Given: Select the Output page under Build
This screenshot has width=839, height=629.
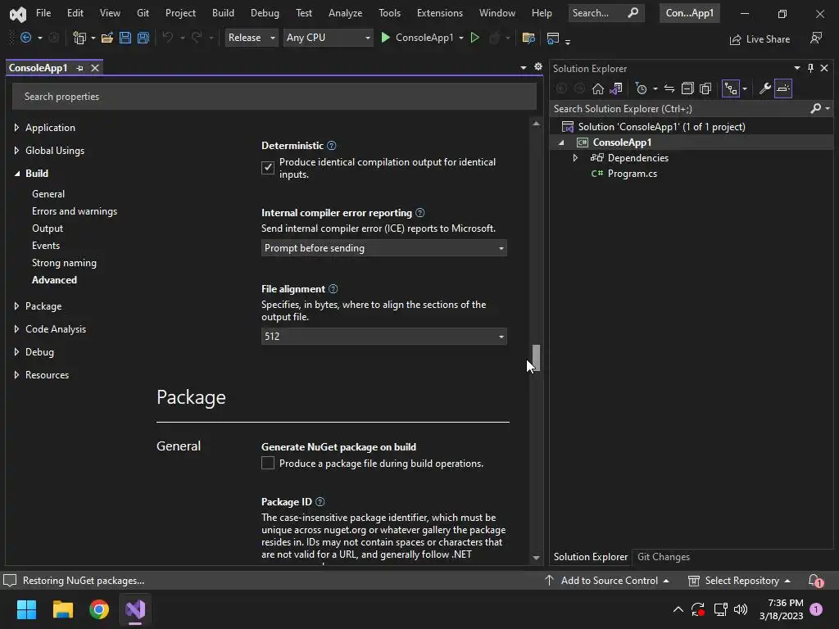Looking at the screenshot, I should (48, 229).
